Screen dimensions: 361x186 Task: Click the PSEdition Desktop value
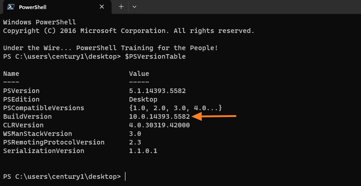click(x=143, y=99)
